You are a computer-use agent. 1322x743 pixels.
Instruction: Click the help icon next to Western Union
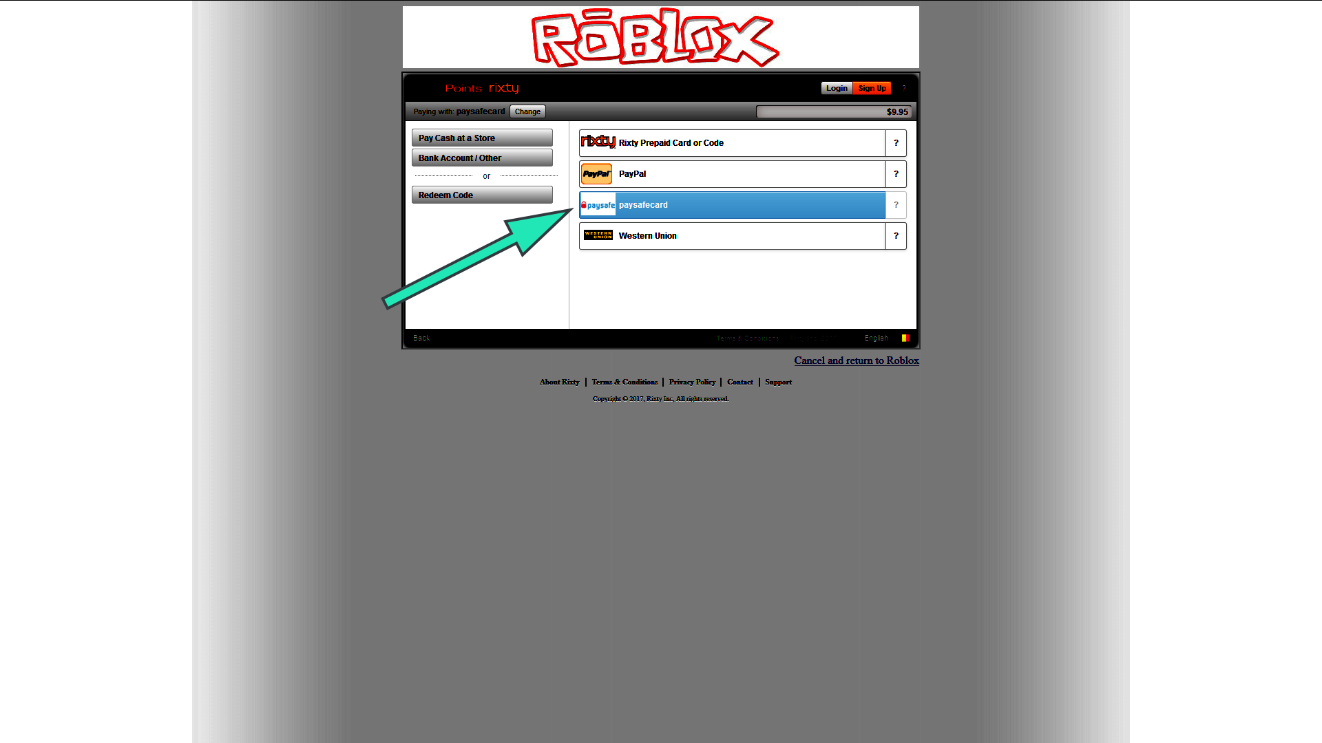coord(896,236)
